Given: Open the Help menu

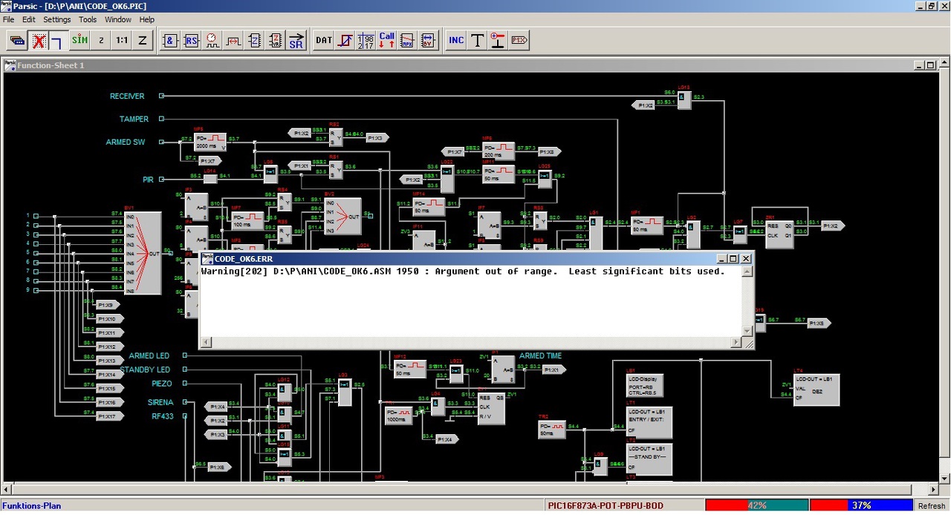Looking at the screenshot, I should [x=147, y=19].
